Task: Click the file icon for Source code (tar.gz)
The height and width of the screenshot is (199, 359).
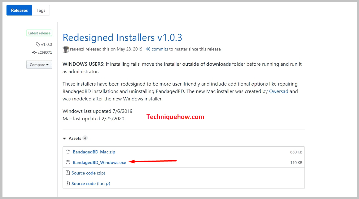Action: 68,183
